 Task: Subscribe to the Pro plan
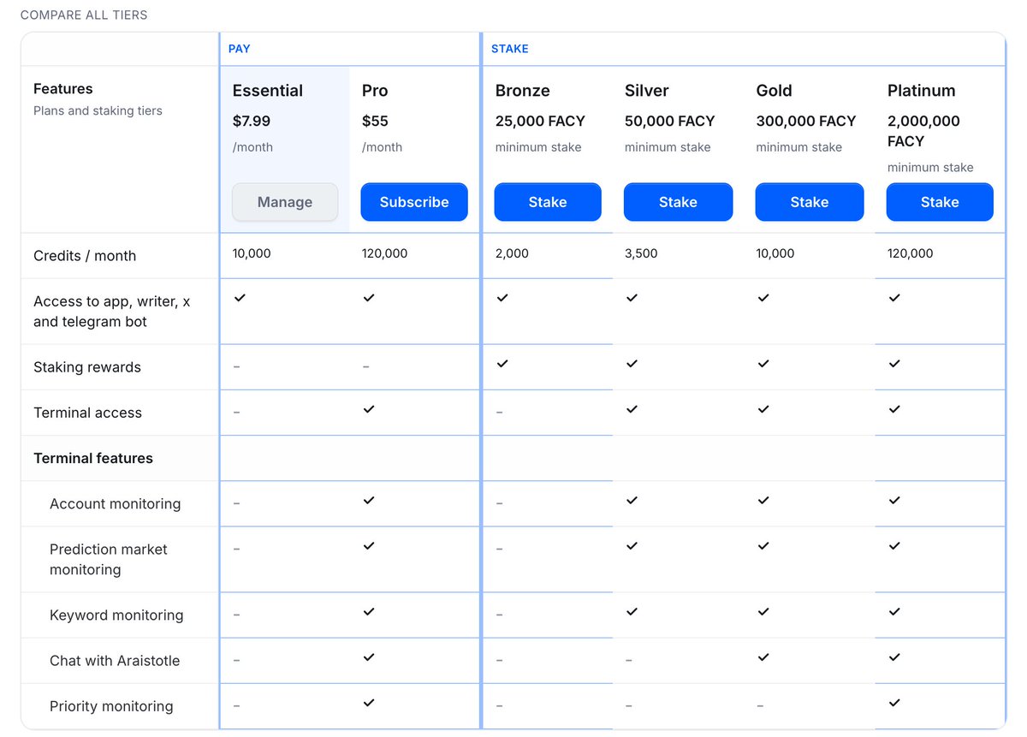tap(414, 202)
